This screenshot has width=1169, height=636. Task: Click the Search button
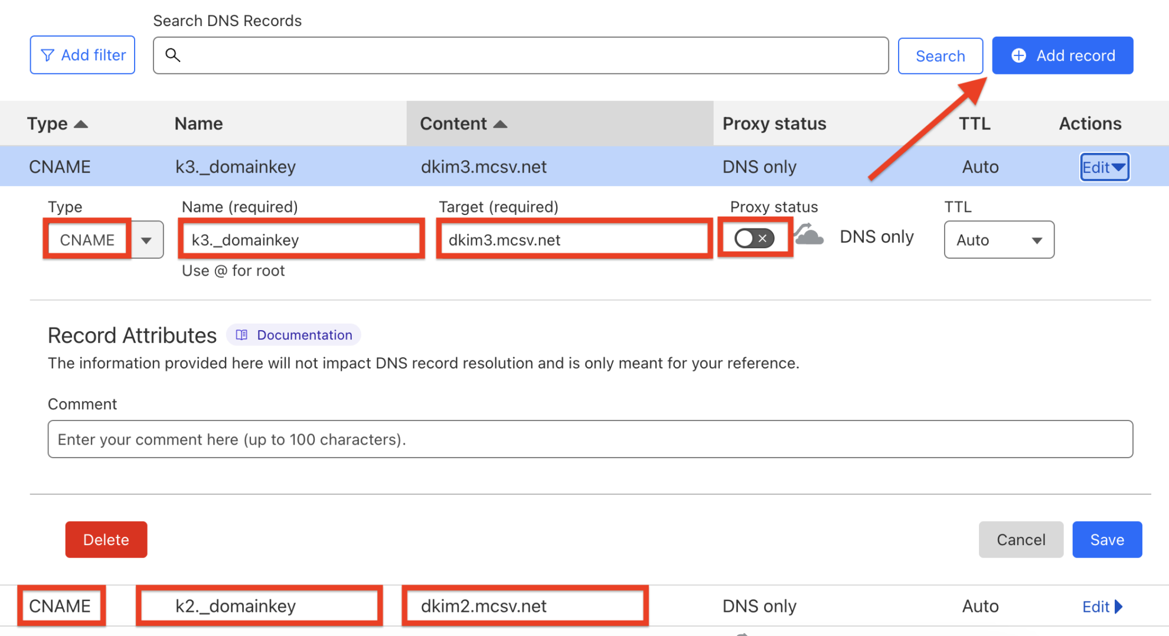(940, 56)
